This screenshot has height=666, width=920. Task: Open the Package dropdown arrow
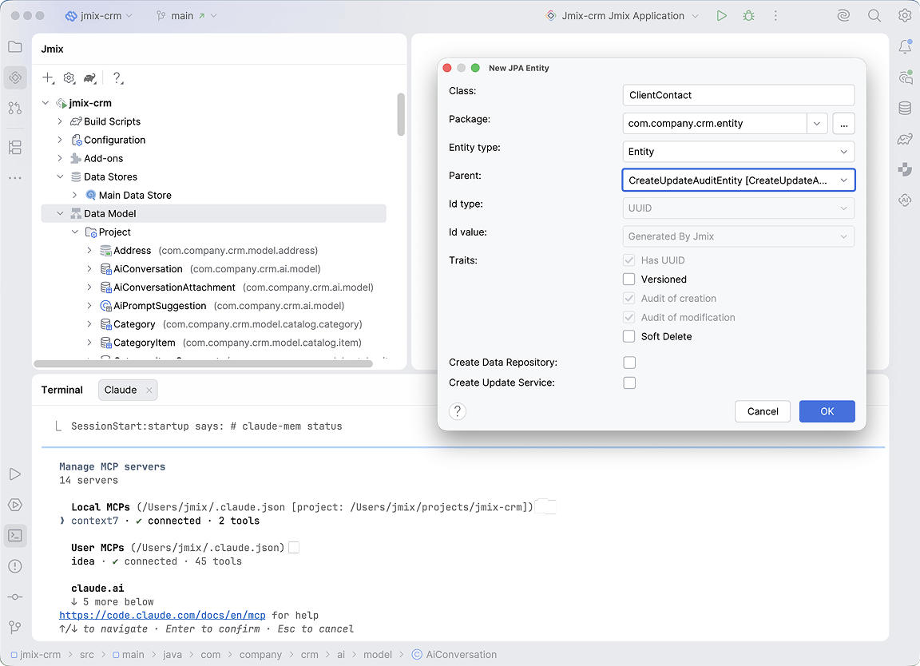(x=817, y=123)
